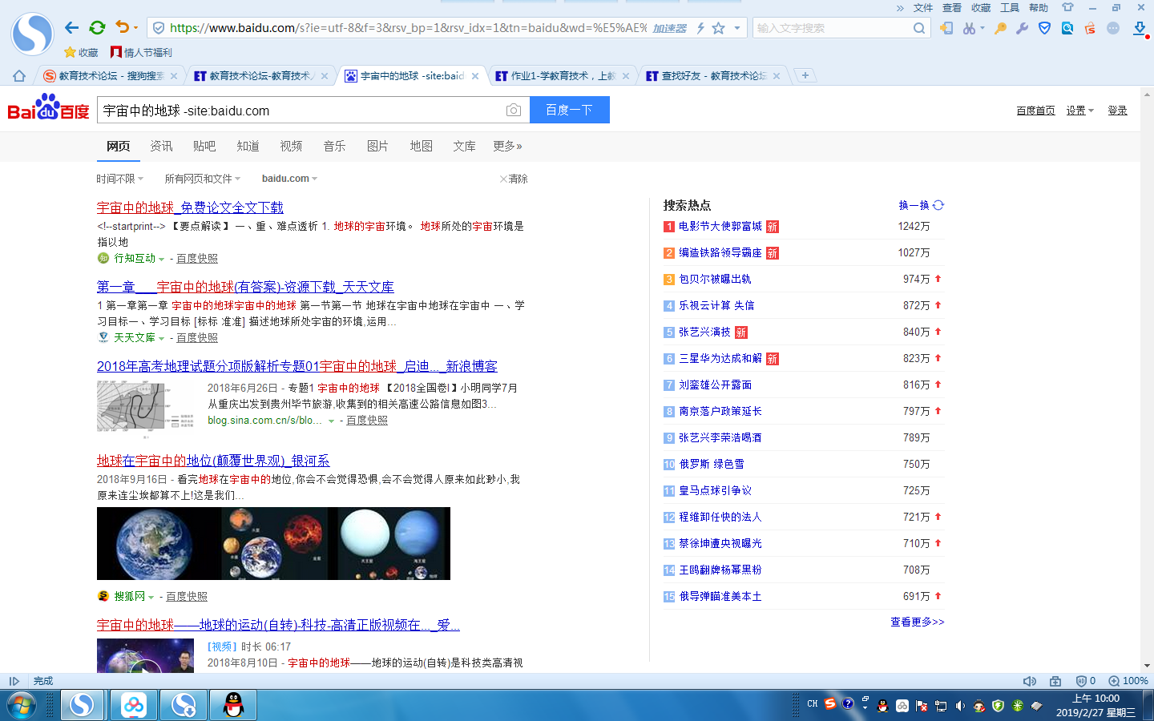
Task: Open the 工具 menu
Action: click(x=1010, y=8)
